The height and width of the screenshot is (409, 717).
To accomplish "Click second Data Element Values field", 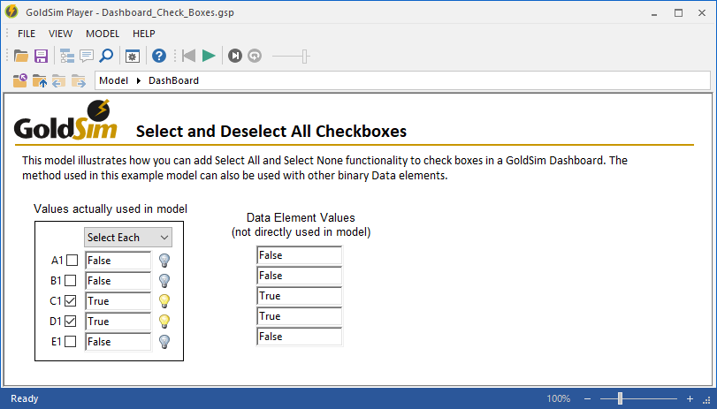I will [x=299, y=276].
